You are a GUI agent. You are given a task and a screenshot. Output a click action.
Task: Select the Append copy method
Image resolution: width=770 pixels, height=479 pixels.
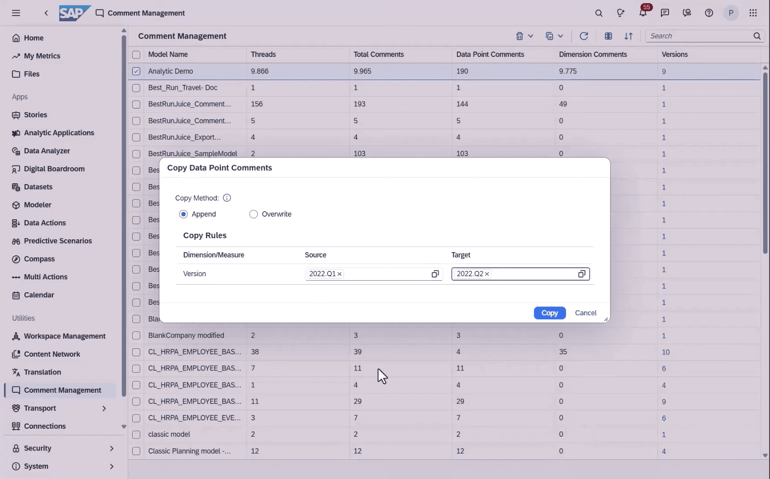tap(183, 214)
